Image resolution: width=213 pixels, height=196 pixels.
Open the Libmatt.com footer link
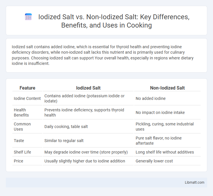(x=194, y=183)
